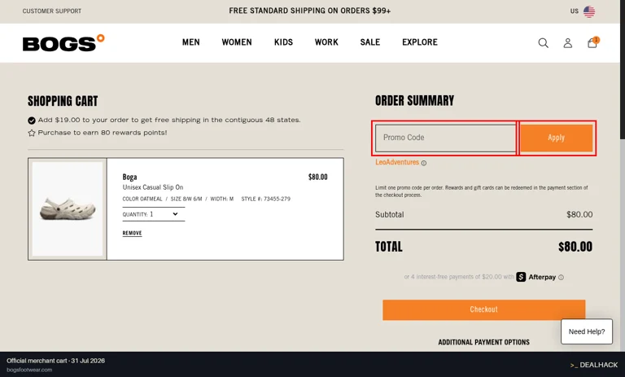Click the BOGS logo

63,43
